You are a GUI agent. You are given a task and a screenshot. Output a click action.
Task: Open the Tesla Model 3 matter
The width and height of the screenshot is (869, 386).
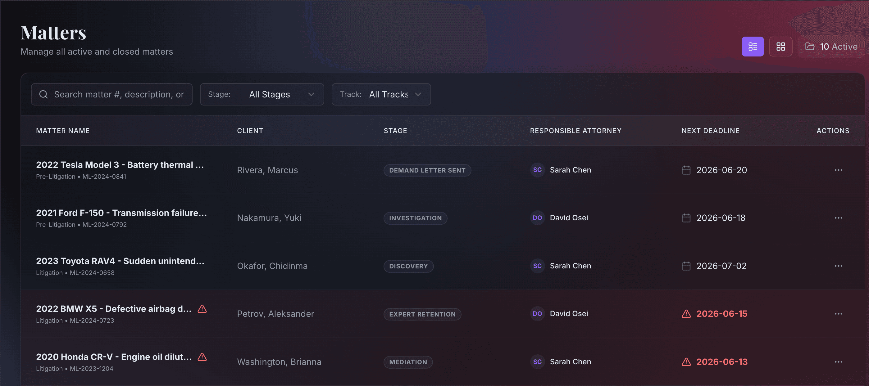[120, 165]
